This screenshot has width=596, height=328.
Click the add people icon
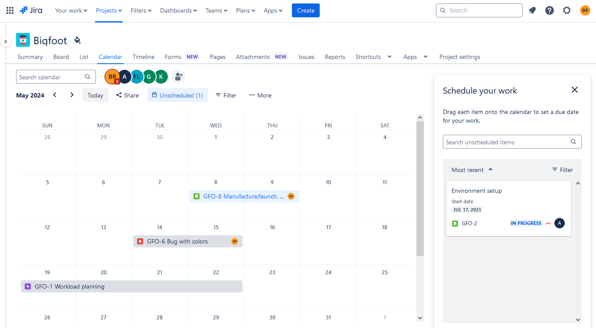tap(178, 77)
